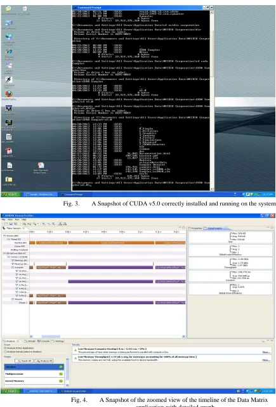Screen dimensions: 276x407
Task: Click the Timeline stage green check icon
Action: tap(61, 367)
